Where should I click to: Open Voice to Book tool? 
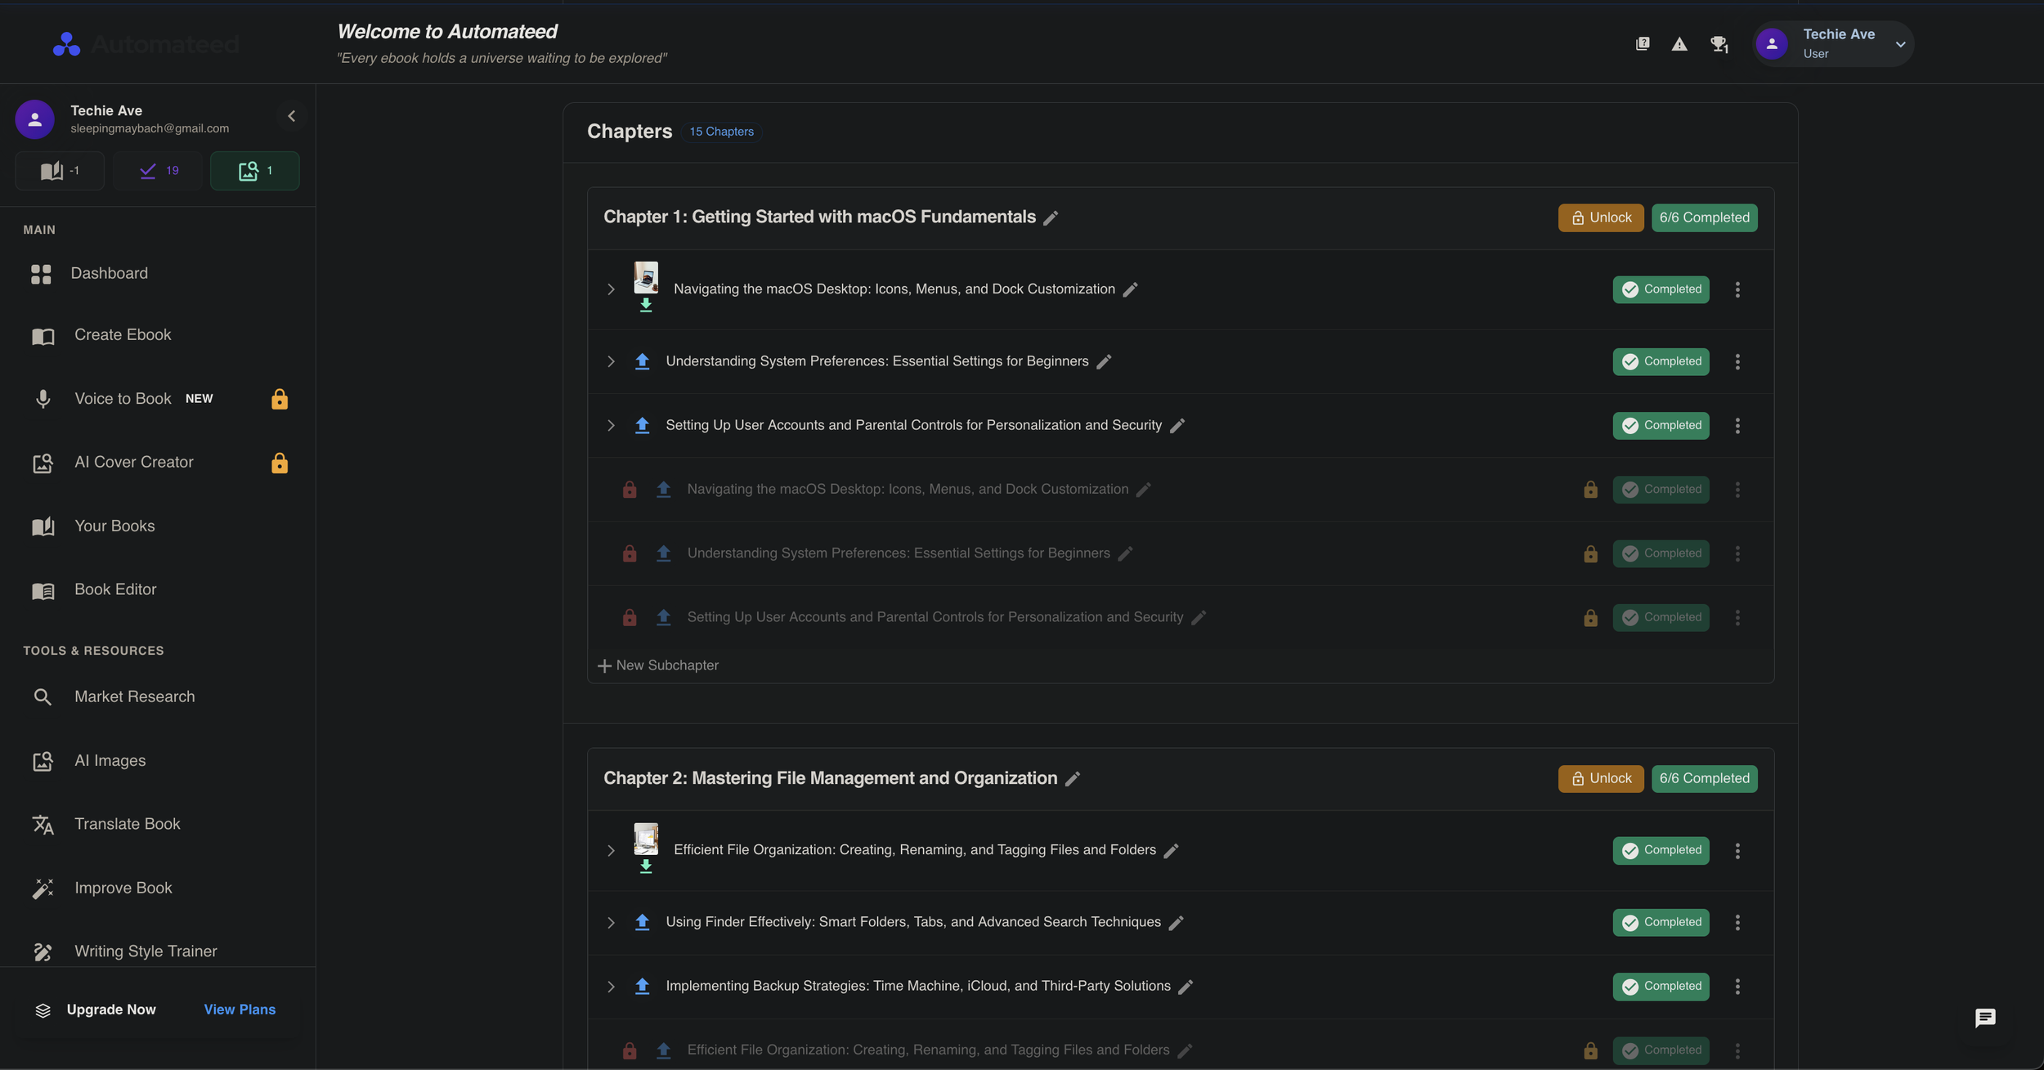point(123,399)
